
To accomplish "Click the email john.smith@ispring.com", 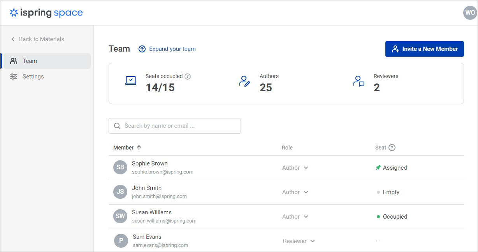I will pyautogui.click(x=159, y=196).
